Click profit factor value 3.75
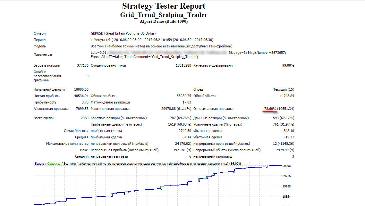 pyautogui.click(x=85, y=102)
